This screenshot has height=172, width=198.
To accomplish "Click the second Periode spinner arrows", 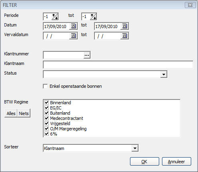I will point(93,16).
